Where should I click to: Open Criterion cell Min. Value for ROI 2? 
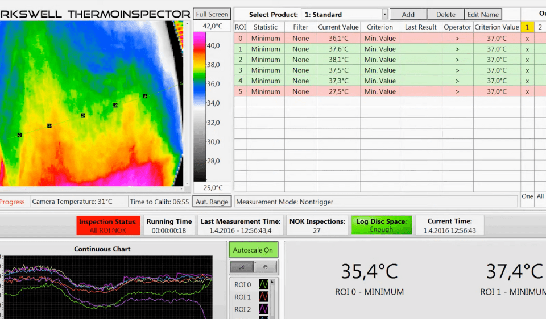pos(380,60)
